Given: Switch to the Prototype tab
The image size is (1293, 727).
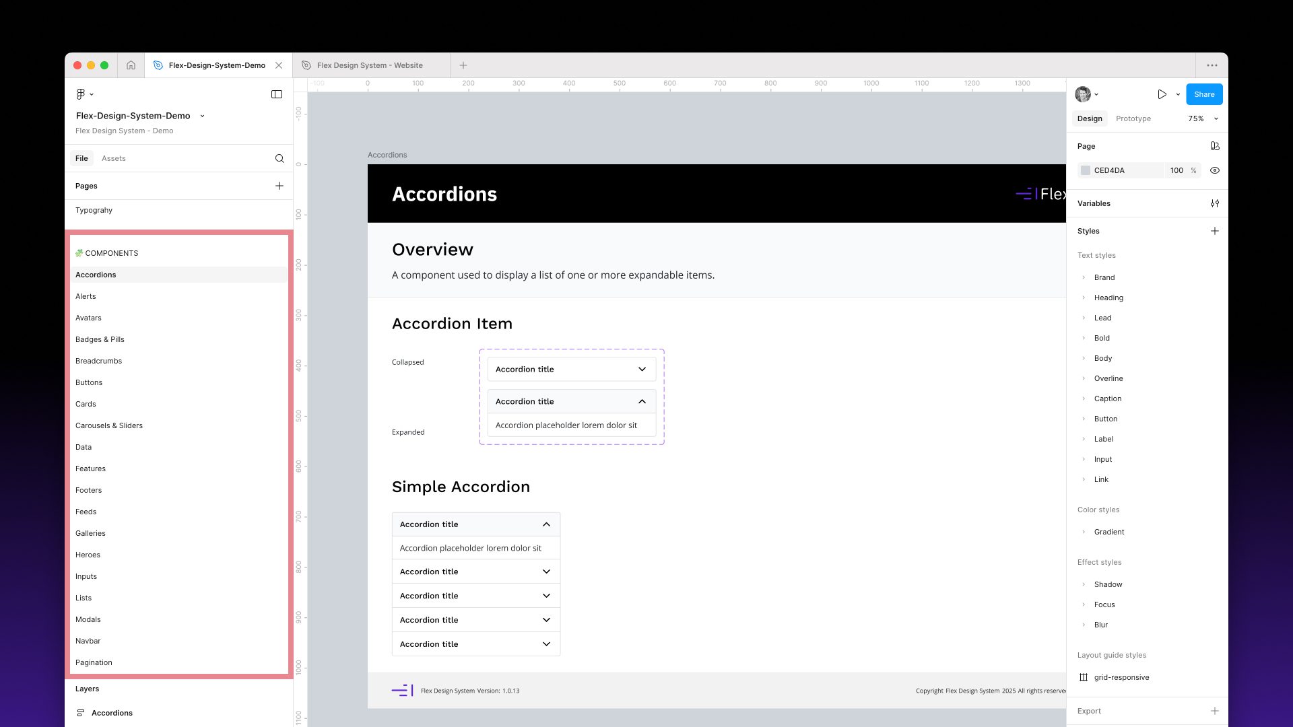Looking at the screenshot, I should point(1133,118).
